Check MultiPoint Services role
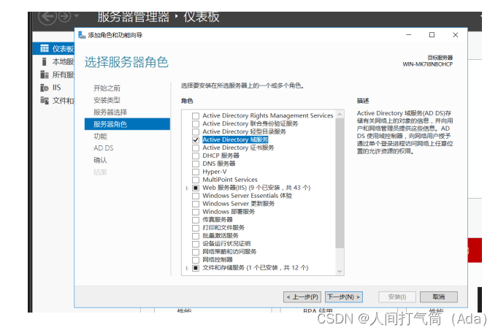 (196, 180)
